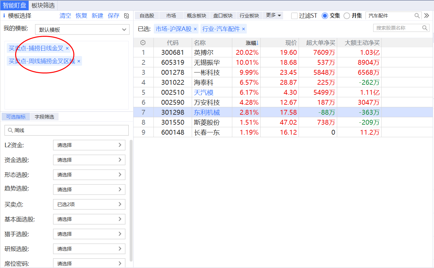
Task: Switch to the 板块筛选 tab
Action: click(43, 5)
